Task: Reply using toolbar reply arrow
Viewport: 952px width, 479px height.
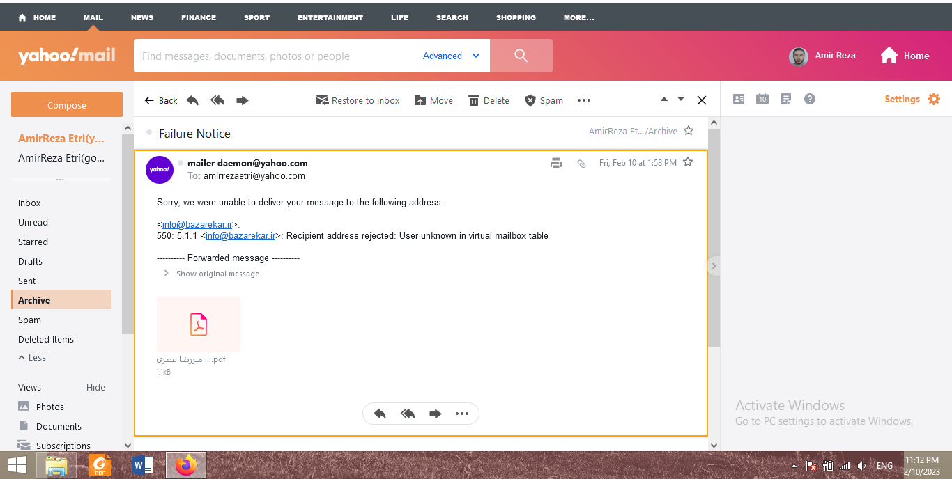Action: coord(192,100)
